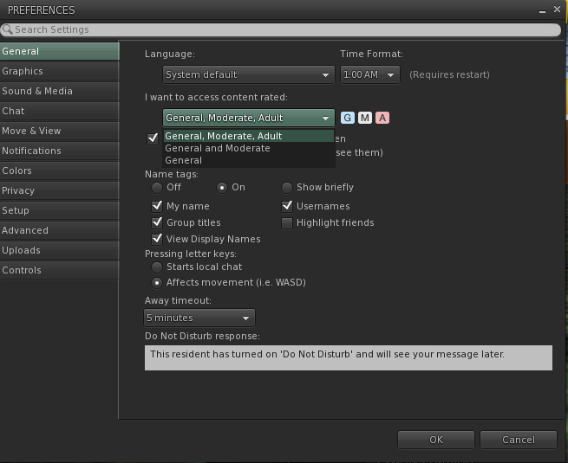Click the Adult rating A icon
The image size is (568, 463).
pyautogui.click(x=382, y=118)
